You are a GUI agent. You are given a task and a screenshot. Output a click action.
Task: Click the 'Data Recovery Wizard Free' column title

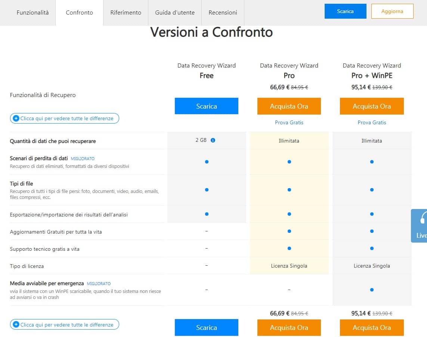(207, 71)
